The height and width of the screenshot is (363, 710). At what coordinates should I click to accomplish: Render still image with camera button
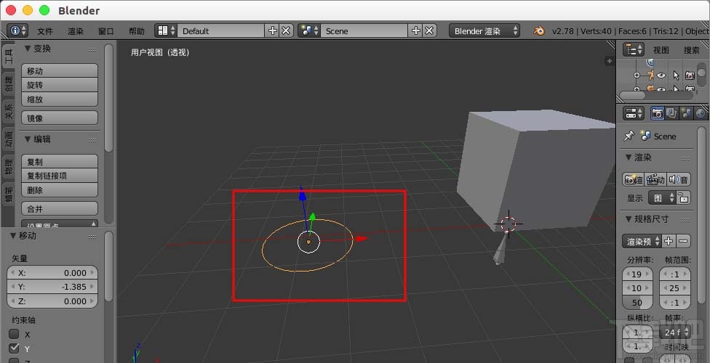pos(633,180)
